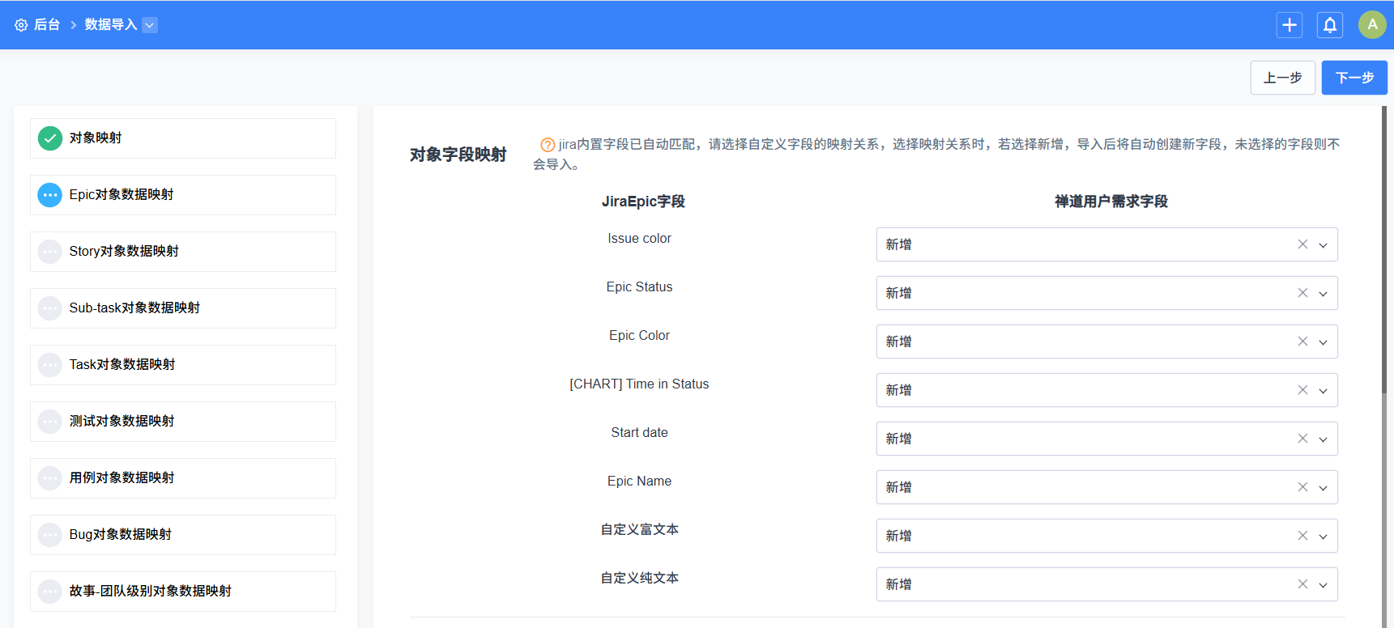Viewport: 1394px width, 628px height.
Task: Click grey dots icon of 用例对象数据映射
Action: (x=50, y=478)
